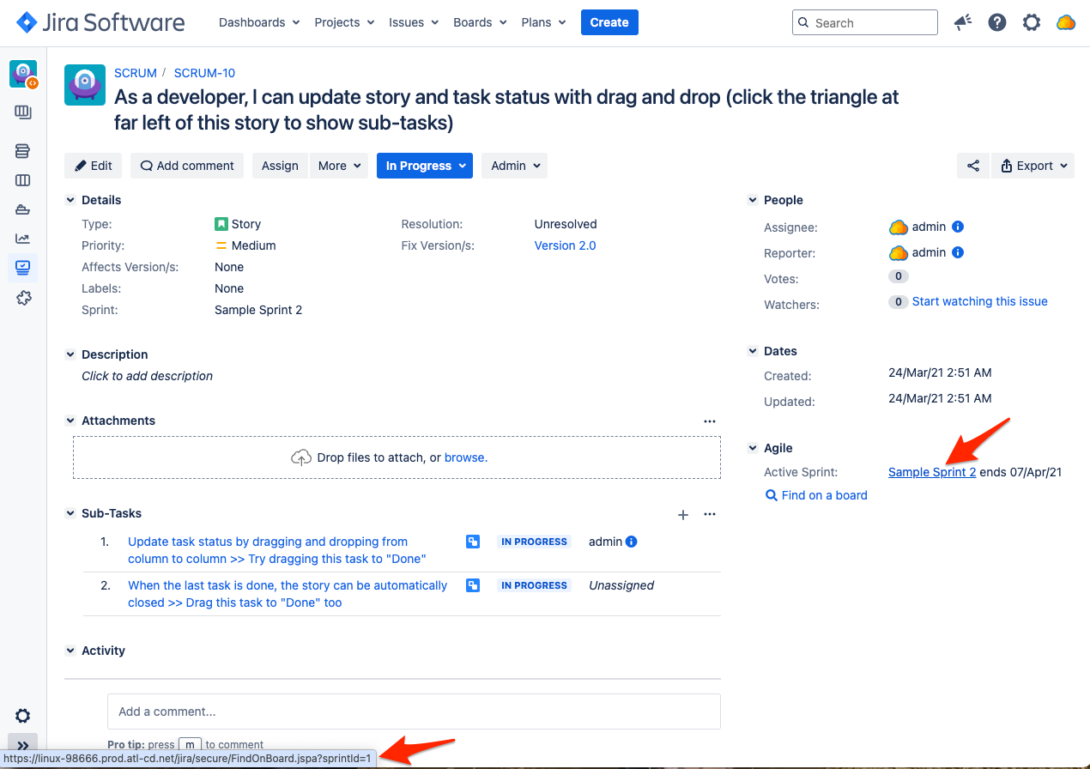This screenshot has height=769, width=1090.
Task: Click the share icon button
Action: tap(973, 166)
